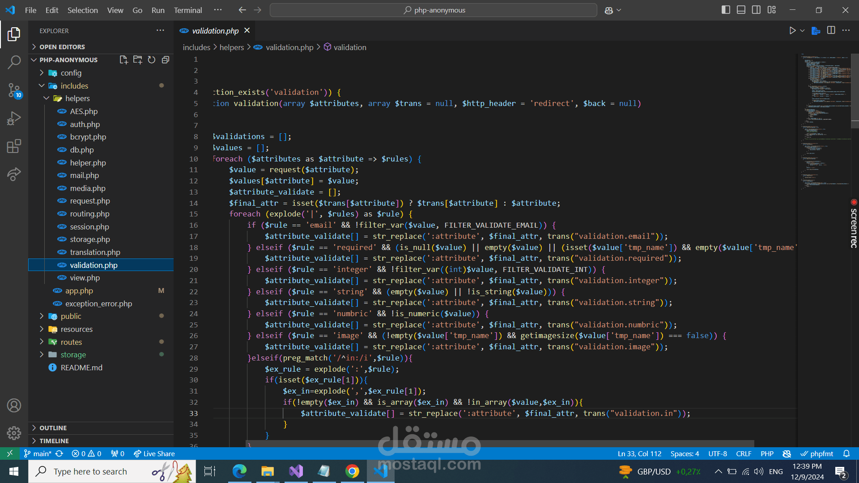This screenshot has width=859, height=483.
Task: Click New File icon in explorer header
Action: (123, 59)
